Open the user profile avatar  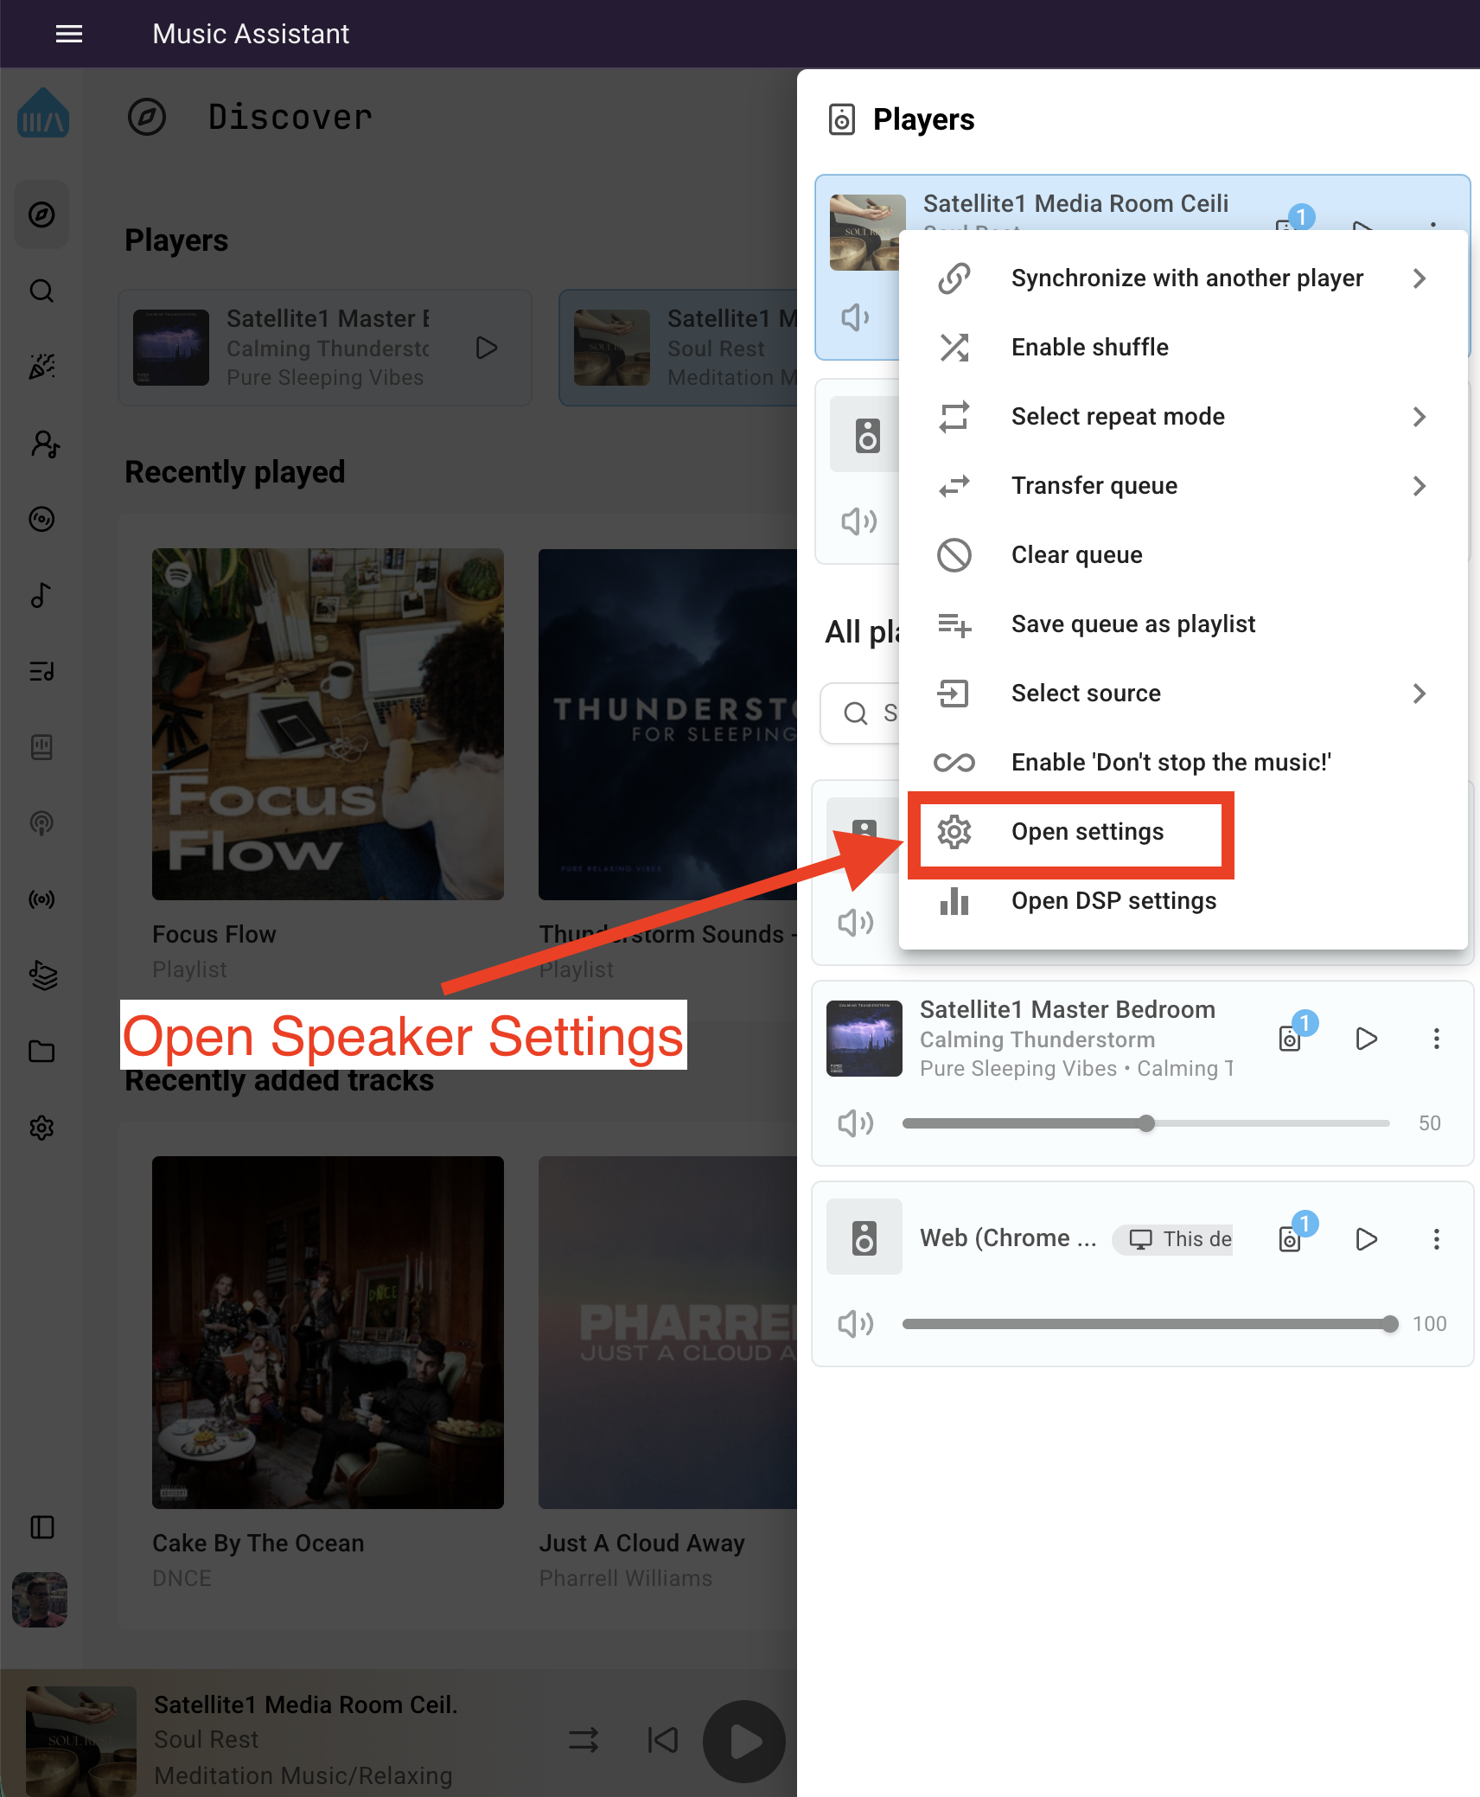[x=40, y=1600]
